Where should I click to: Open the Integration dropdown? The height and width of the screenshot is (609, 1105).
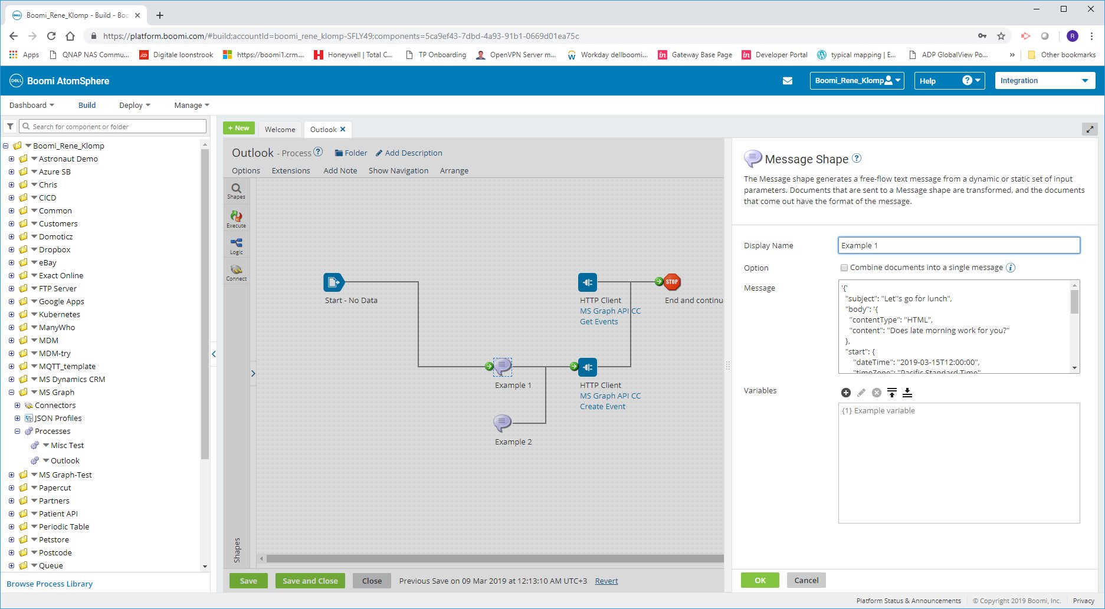1044,81
